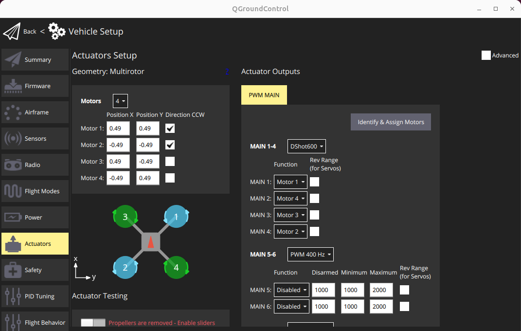
Task: Click MAIN 6 Minimum value field
Action: click(352, 306)
